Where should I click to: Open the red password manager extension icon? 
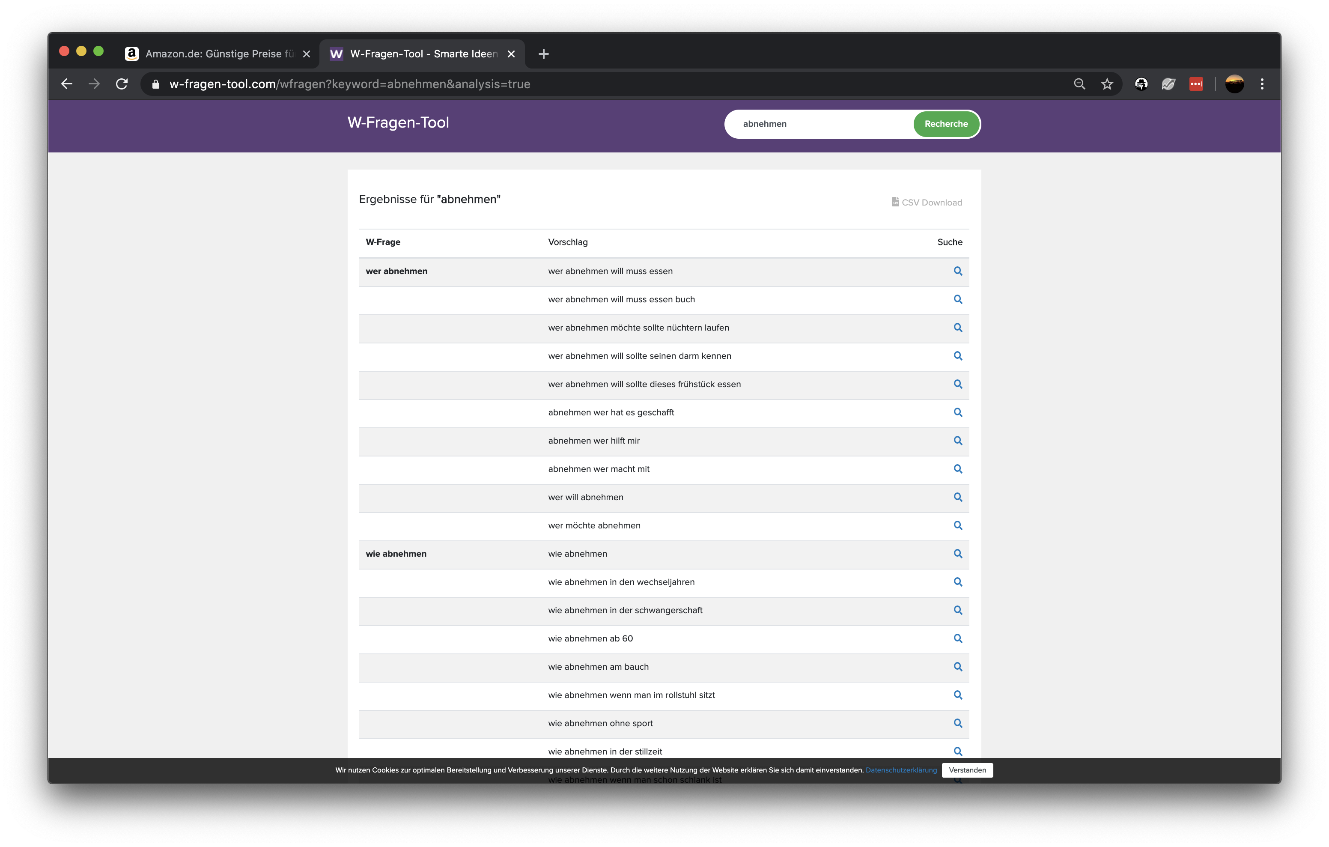click(1195, 84)
